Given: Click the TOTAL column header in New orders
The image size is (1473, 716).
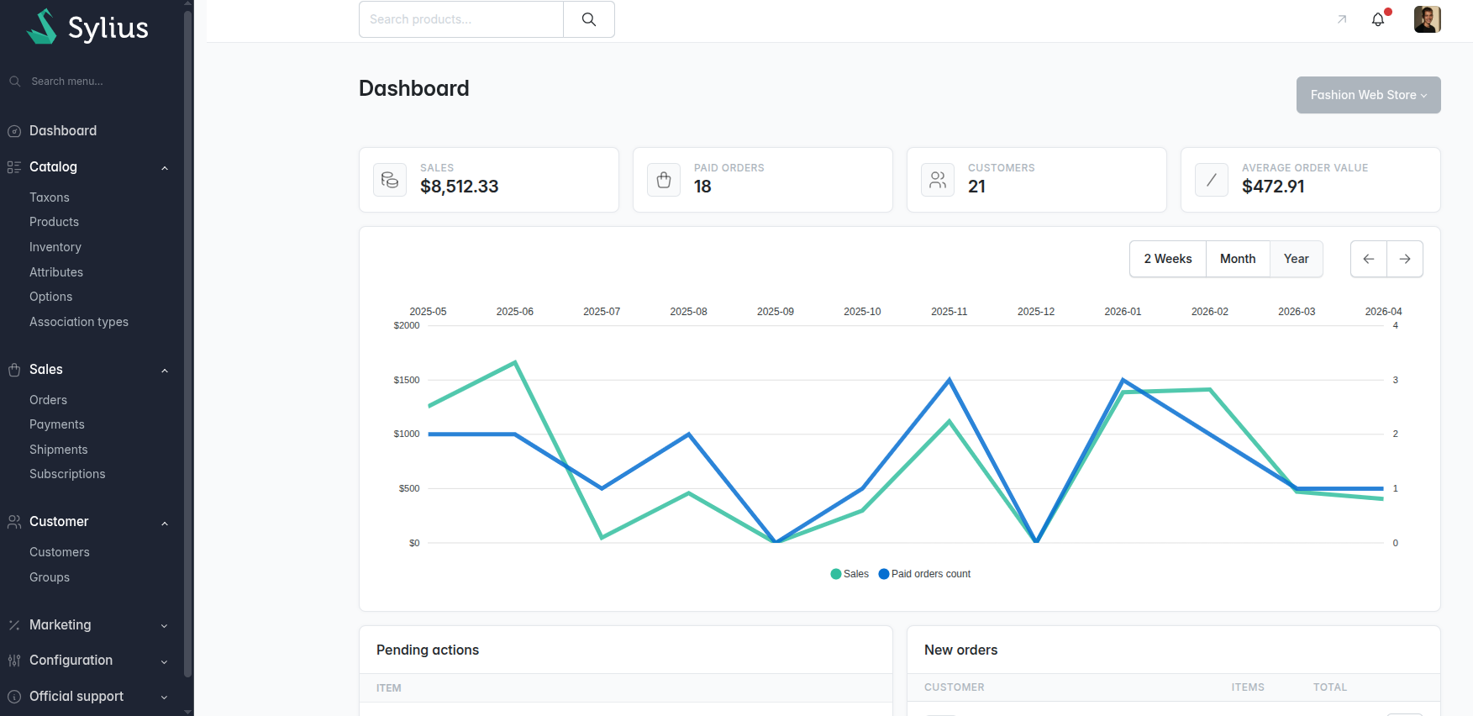Looking at the screenshot, I should [x=1330, y=687].
